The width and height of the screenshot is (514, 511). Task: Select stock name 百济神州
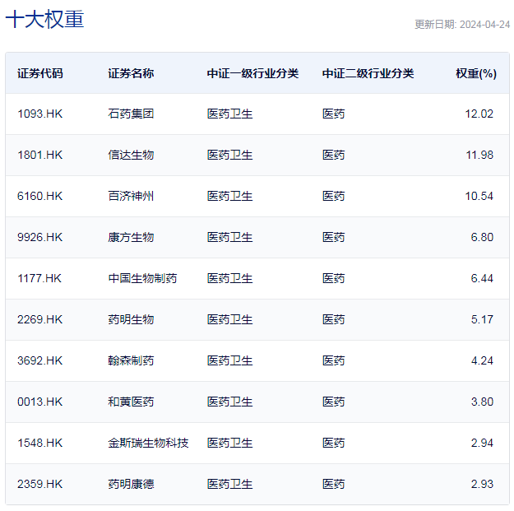point(131,196)
